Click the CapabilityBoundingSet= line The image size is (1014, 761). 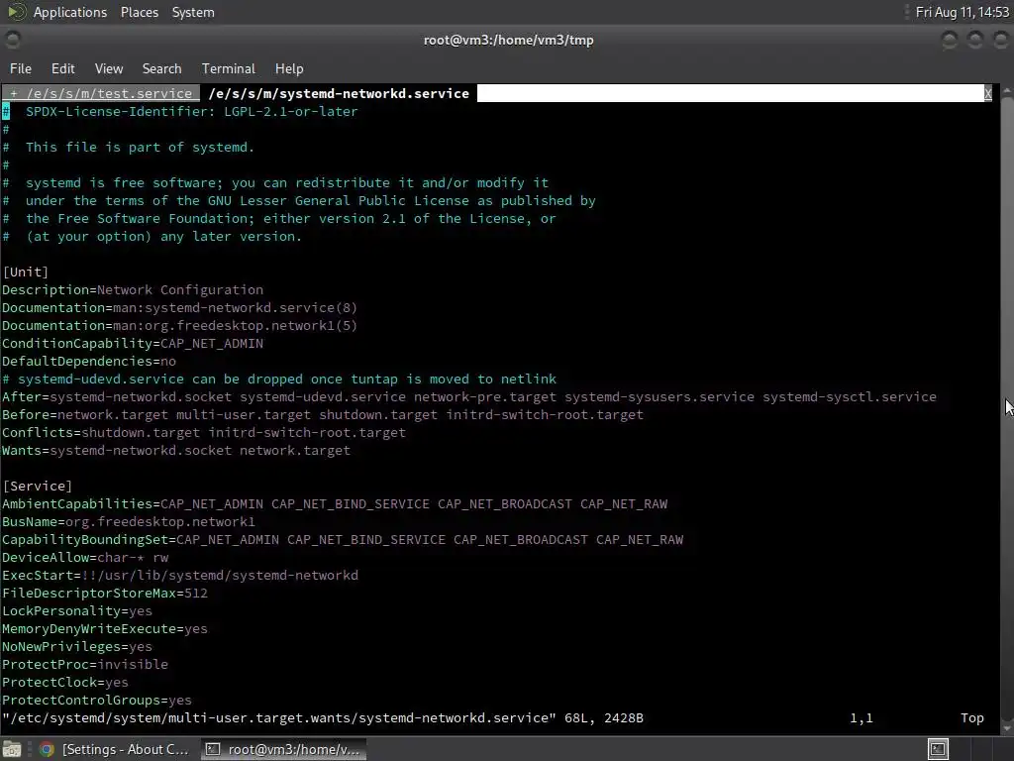click(343, 540)
